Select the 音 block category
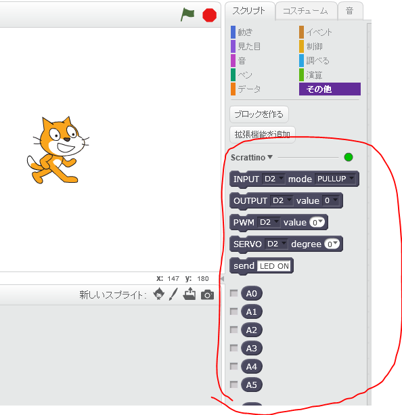This screenshot has height=415, width=402. click(238, 61)
